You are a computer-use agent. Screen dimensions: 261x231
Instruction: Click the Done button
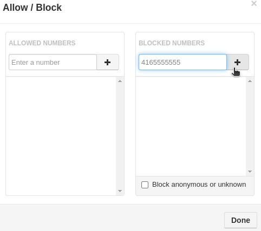pos(240,220)
